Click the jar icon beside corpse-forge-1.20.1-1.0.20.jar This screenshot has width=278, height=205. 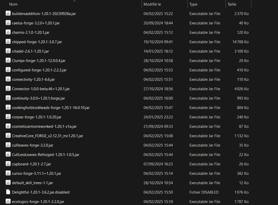[8, 117]
